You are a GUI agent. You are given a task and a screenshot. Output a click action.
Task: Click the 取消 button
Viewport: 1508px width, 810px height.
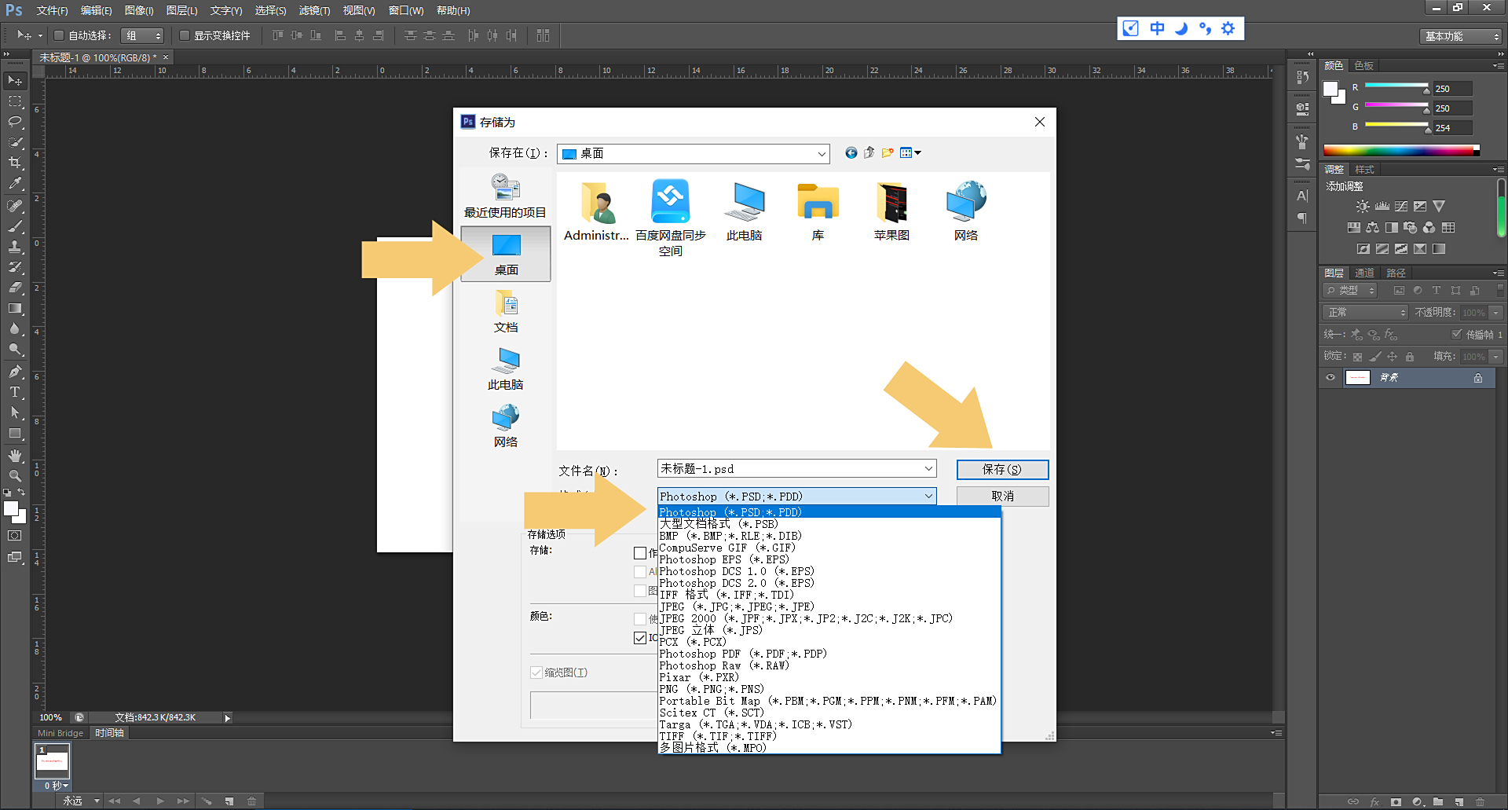point(1002,497)
